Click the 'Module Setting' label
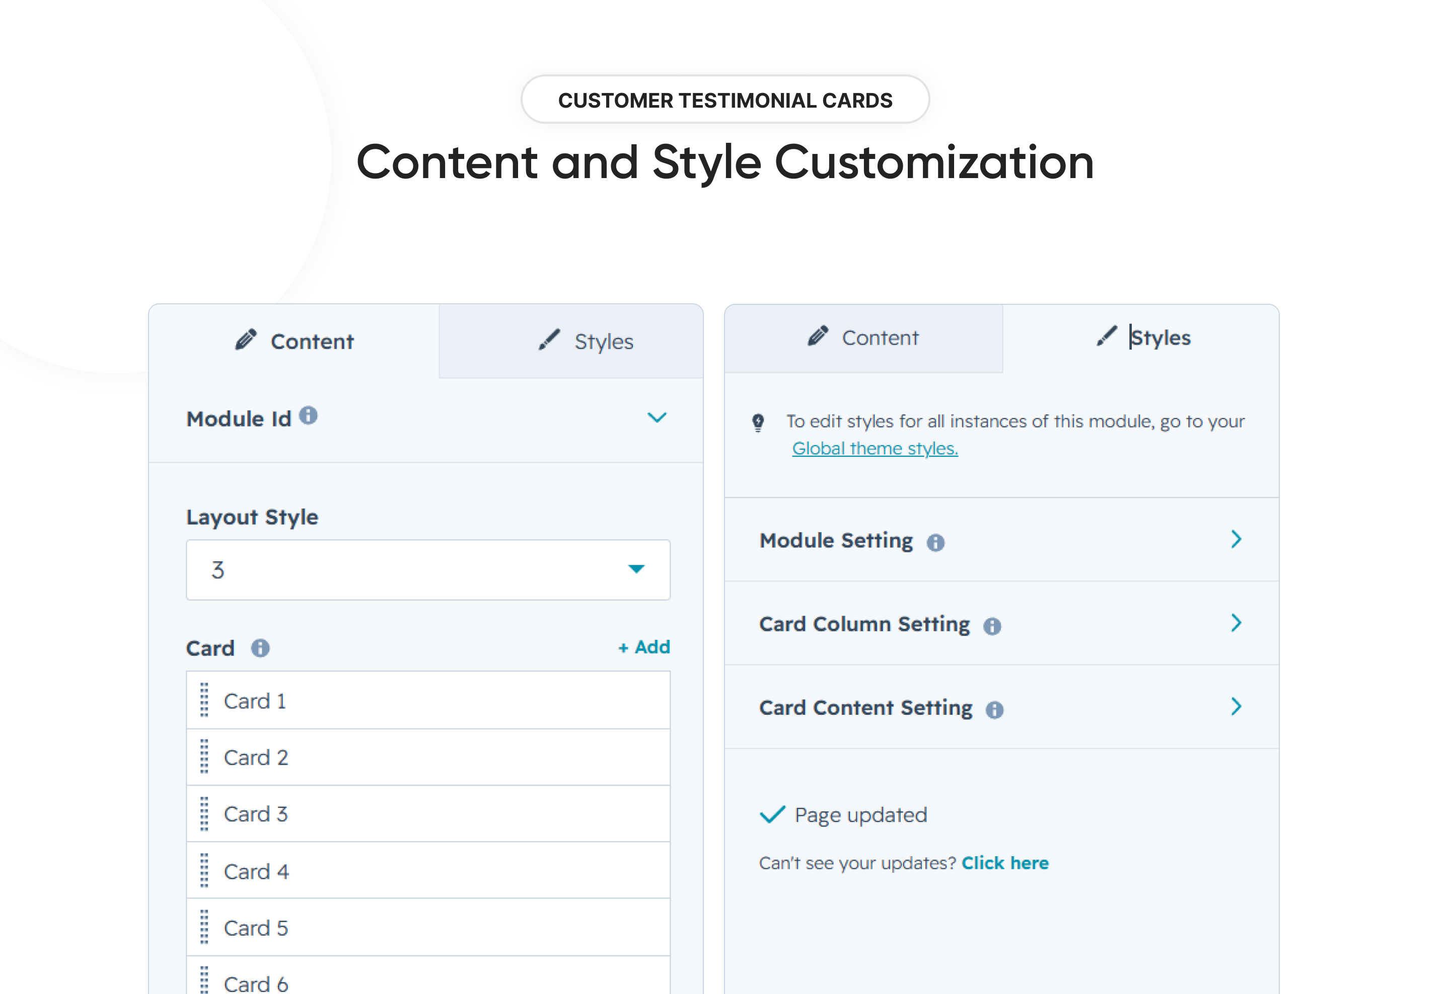1450x994 pixels. [x=836, y=540]
